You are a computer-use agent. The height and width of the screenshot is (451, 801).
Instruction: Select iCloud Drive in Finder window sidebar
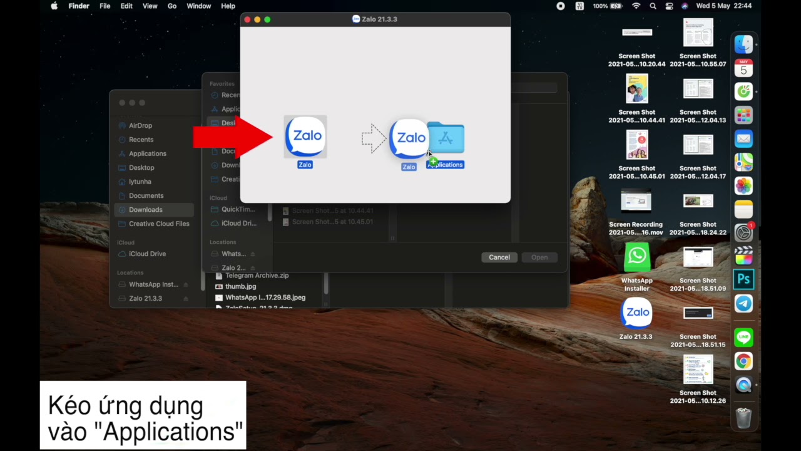[x=147, y=254]
